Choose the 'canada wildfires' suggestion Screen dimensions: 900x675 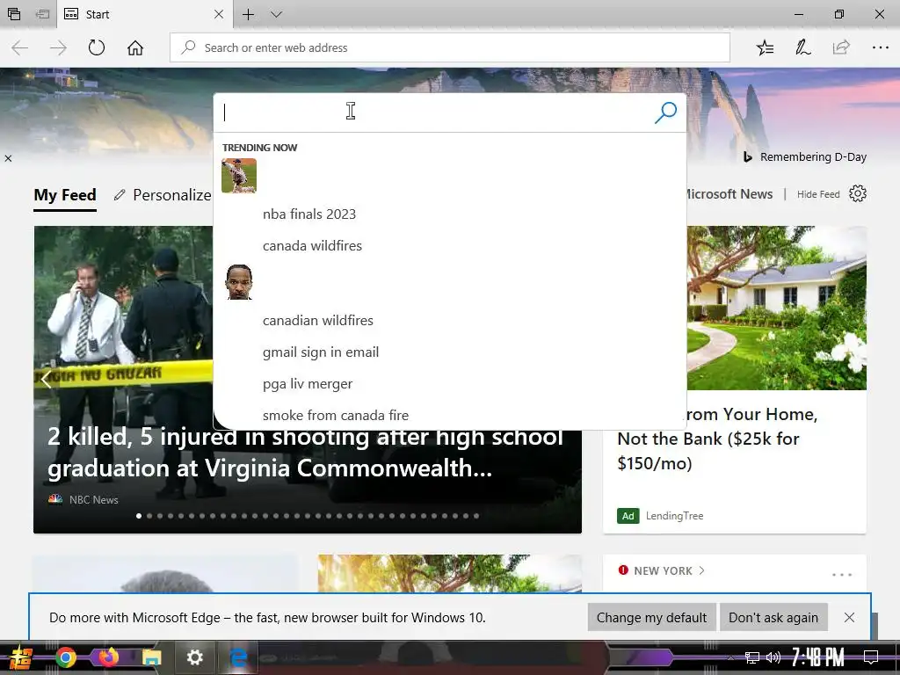tap(312, 246)
